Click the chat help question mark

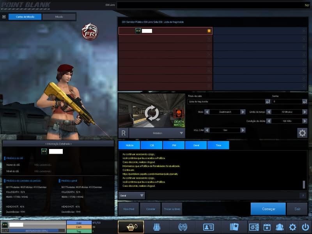(x=303, y=196)
